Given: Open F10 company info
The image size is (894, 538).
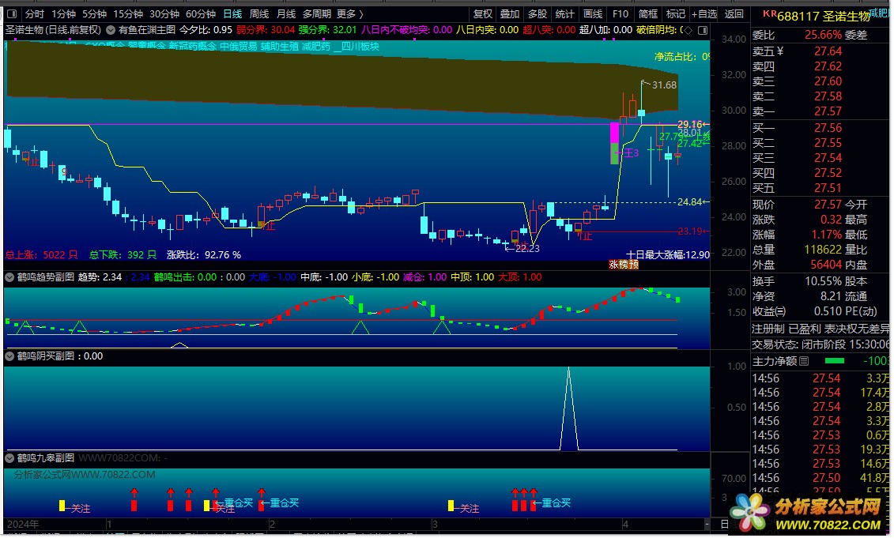Looking at the screenshot, I should 621,13.
